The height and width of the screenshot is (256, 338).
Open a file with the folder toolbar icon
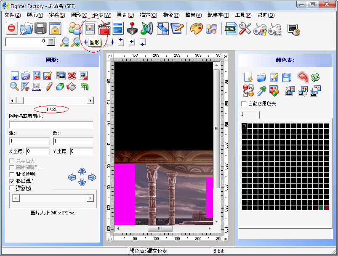pyautogui.click(x=26, y=28)
